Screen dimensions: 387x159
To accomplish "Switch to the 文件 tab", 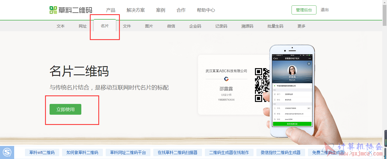I will [127, 26].
